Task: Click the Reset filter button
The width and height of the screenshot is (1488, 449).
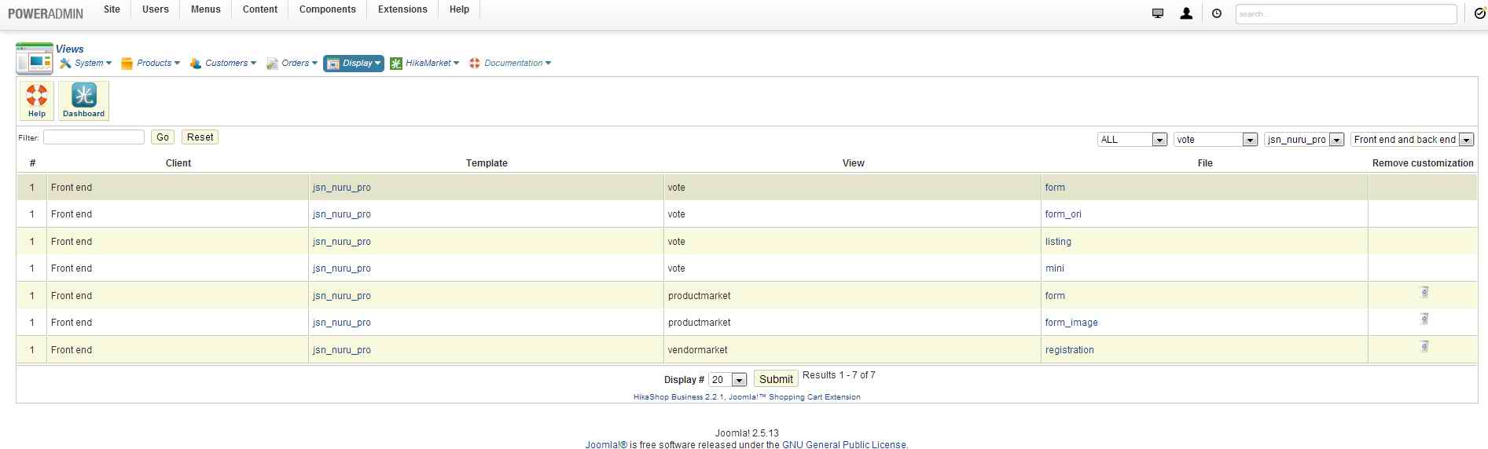Action: (x=200, y=137)
